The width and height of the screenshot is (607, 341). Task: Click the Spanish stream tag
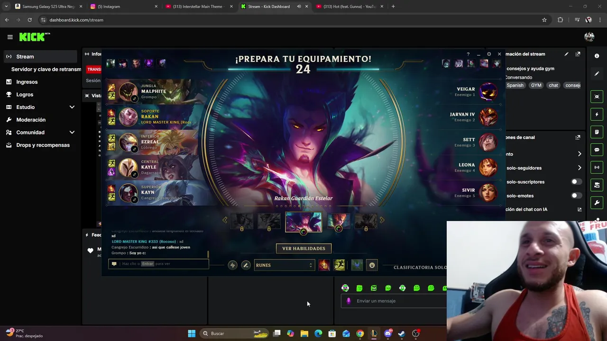(x=515, y=85)
